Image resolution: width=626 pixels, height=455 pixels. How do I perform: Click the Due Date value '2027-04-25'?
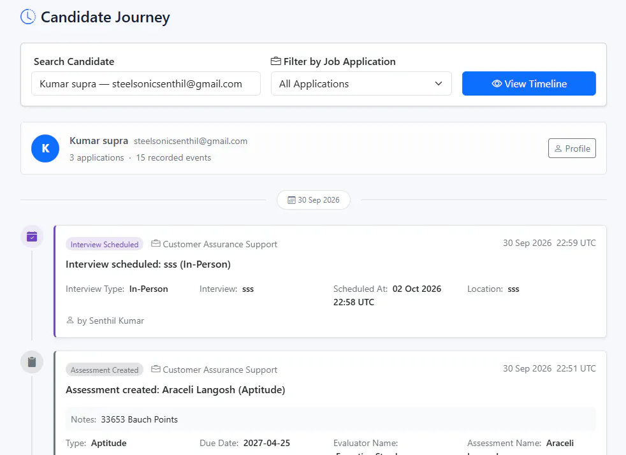pyautogui.click(x=266, y=443)
